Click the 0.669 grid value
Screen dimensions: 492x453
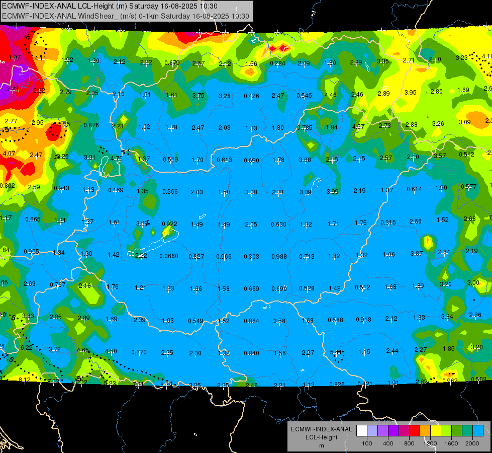coord(251,288)
